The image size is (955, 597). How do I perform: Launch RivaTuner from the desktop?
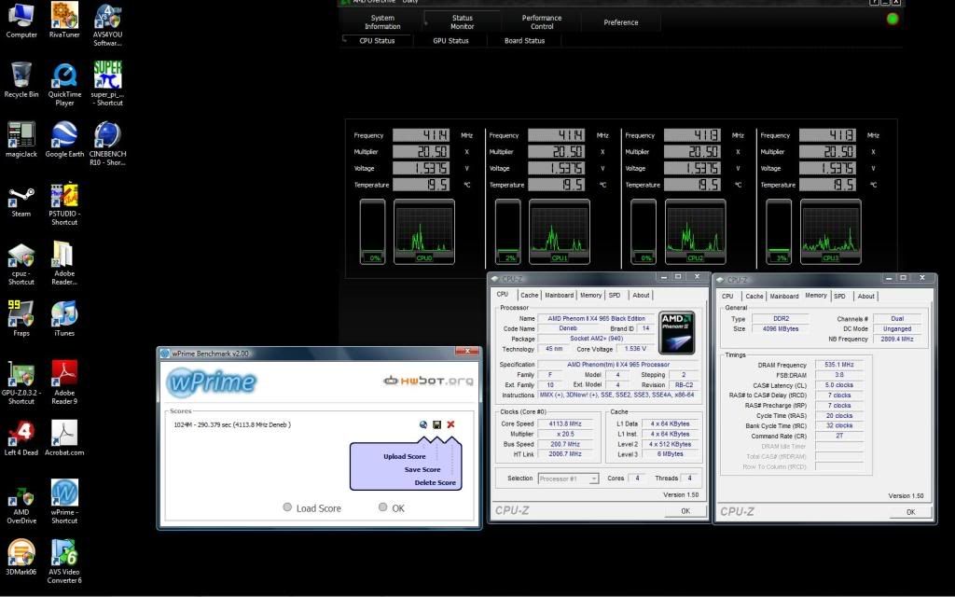click(64, 21)
